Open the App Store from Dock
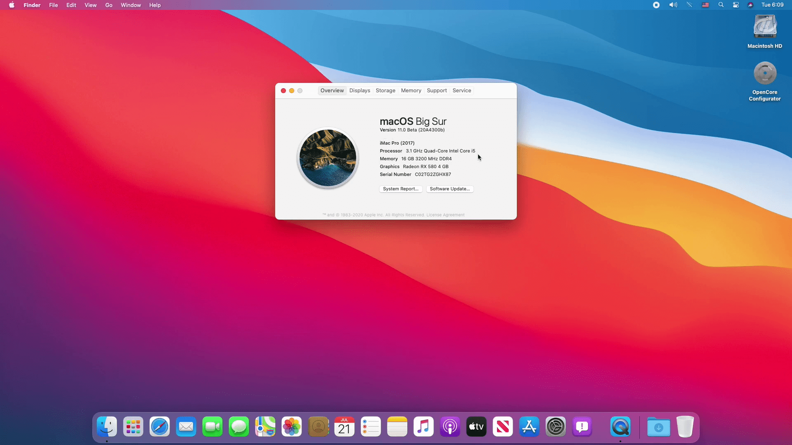The width and height of the screenshot is (792, 445). (x=529, y=427)
